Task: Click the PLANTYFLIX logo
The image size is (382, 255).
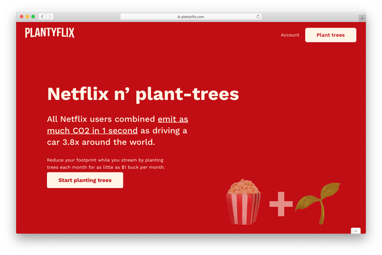Action: pyautogui.click(x=50, y=33)
